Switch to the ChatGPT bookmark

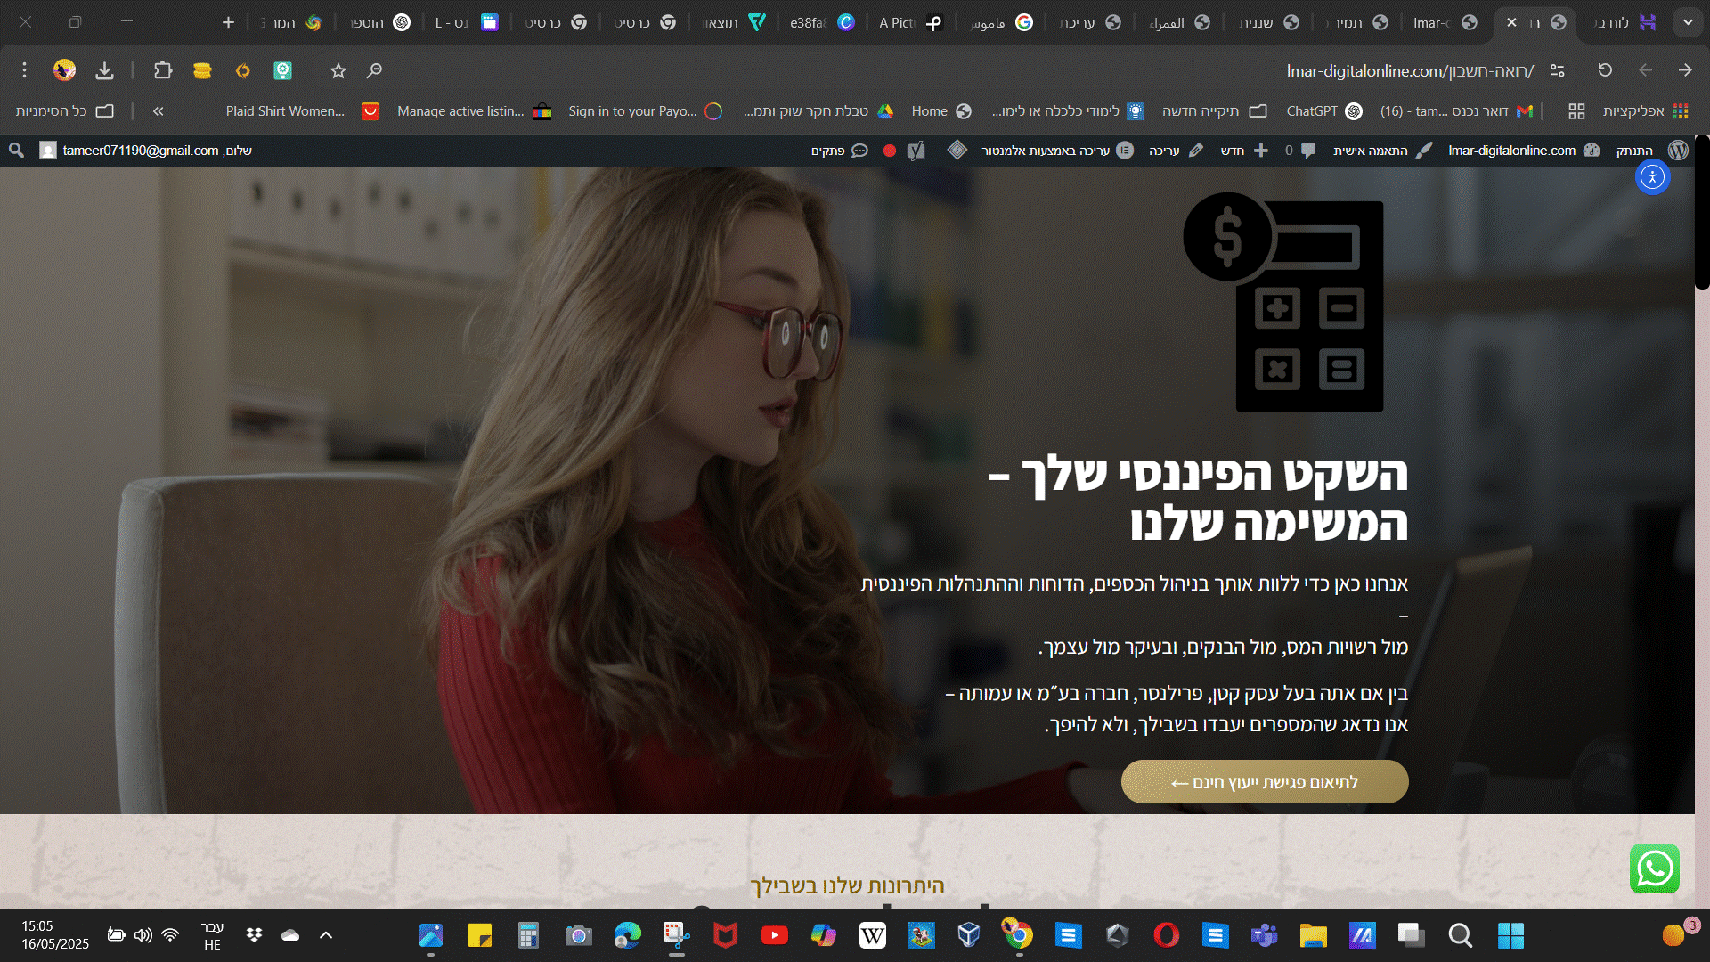tap(1324, 111)
